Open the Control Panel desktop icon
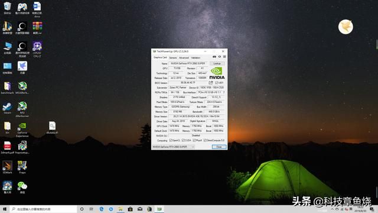378x213 pixels. (7, 67)
